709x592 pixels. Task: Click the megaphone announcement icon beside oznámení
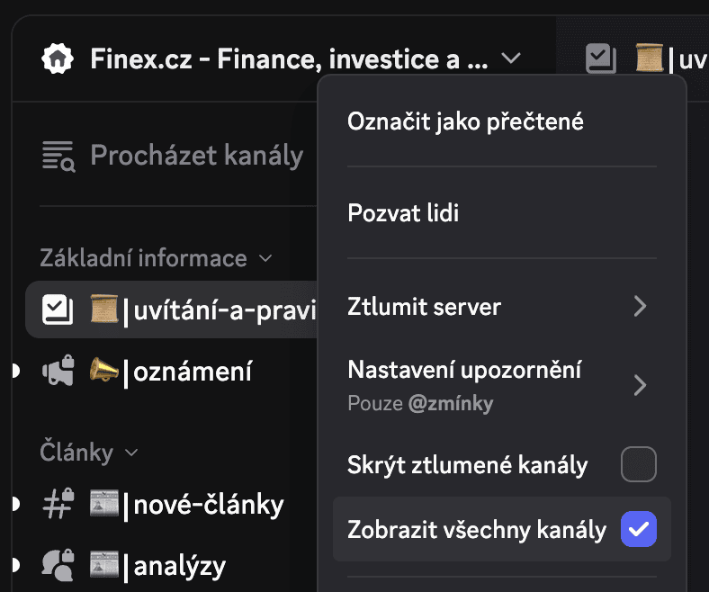58,371
